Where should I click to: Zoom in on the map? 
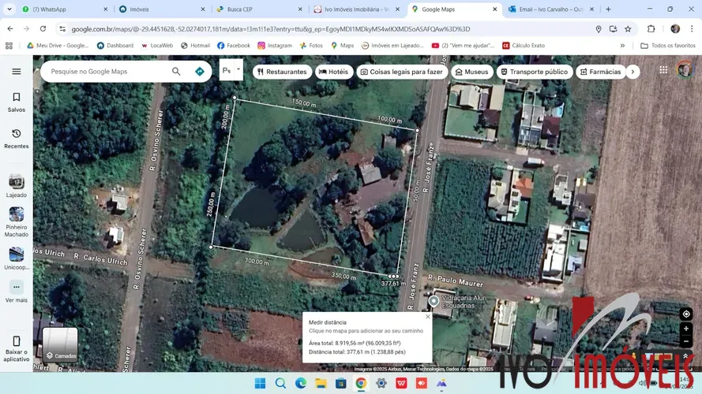click(685, 329)
